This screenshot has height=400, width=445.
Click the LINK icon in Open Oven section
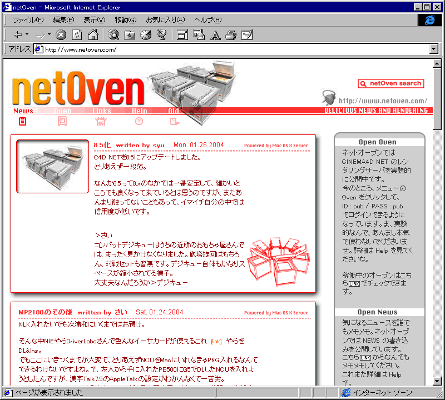[354, 284]
